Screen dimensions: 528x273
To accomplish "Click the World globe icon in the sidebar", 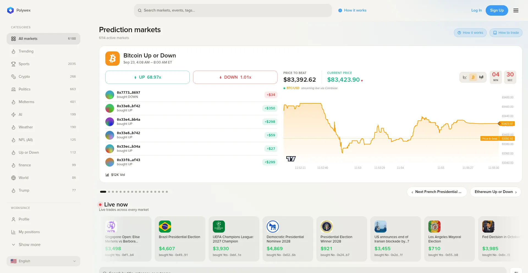I will click(13, 178).
